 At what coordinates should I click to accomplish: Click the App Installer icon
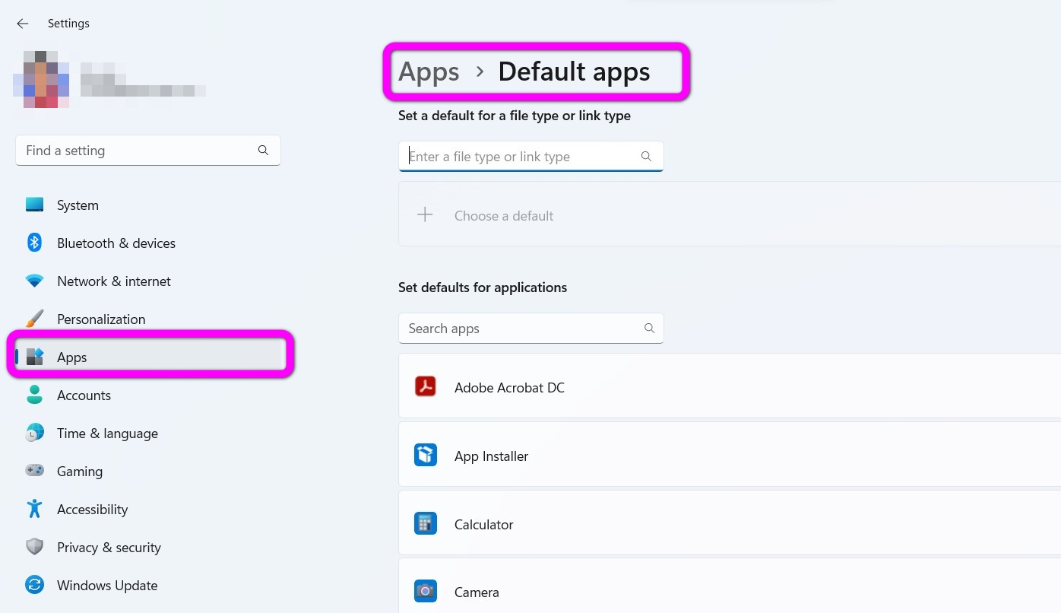pos(426,455)
